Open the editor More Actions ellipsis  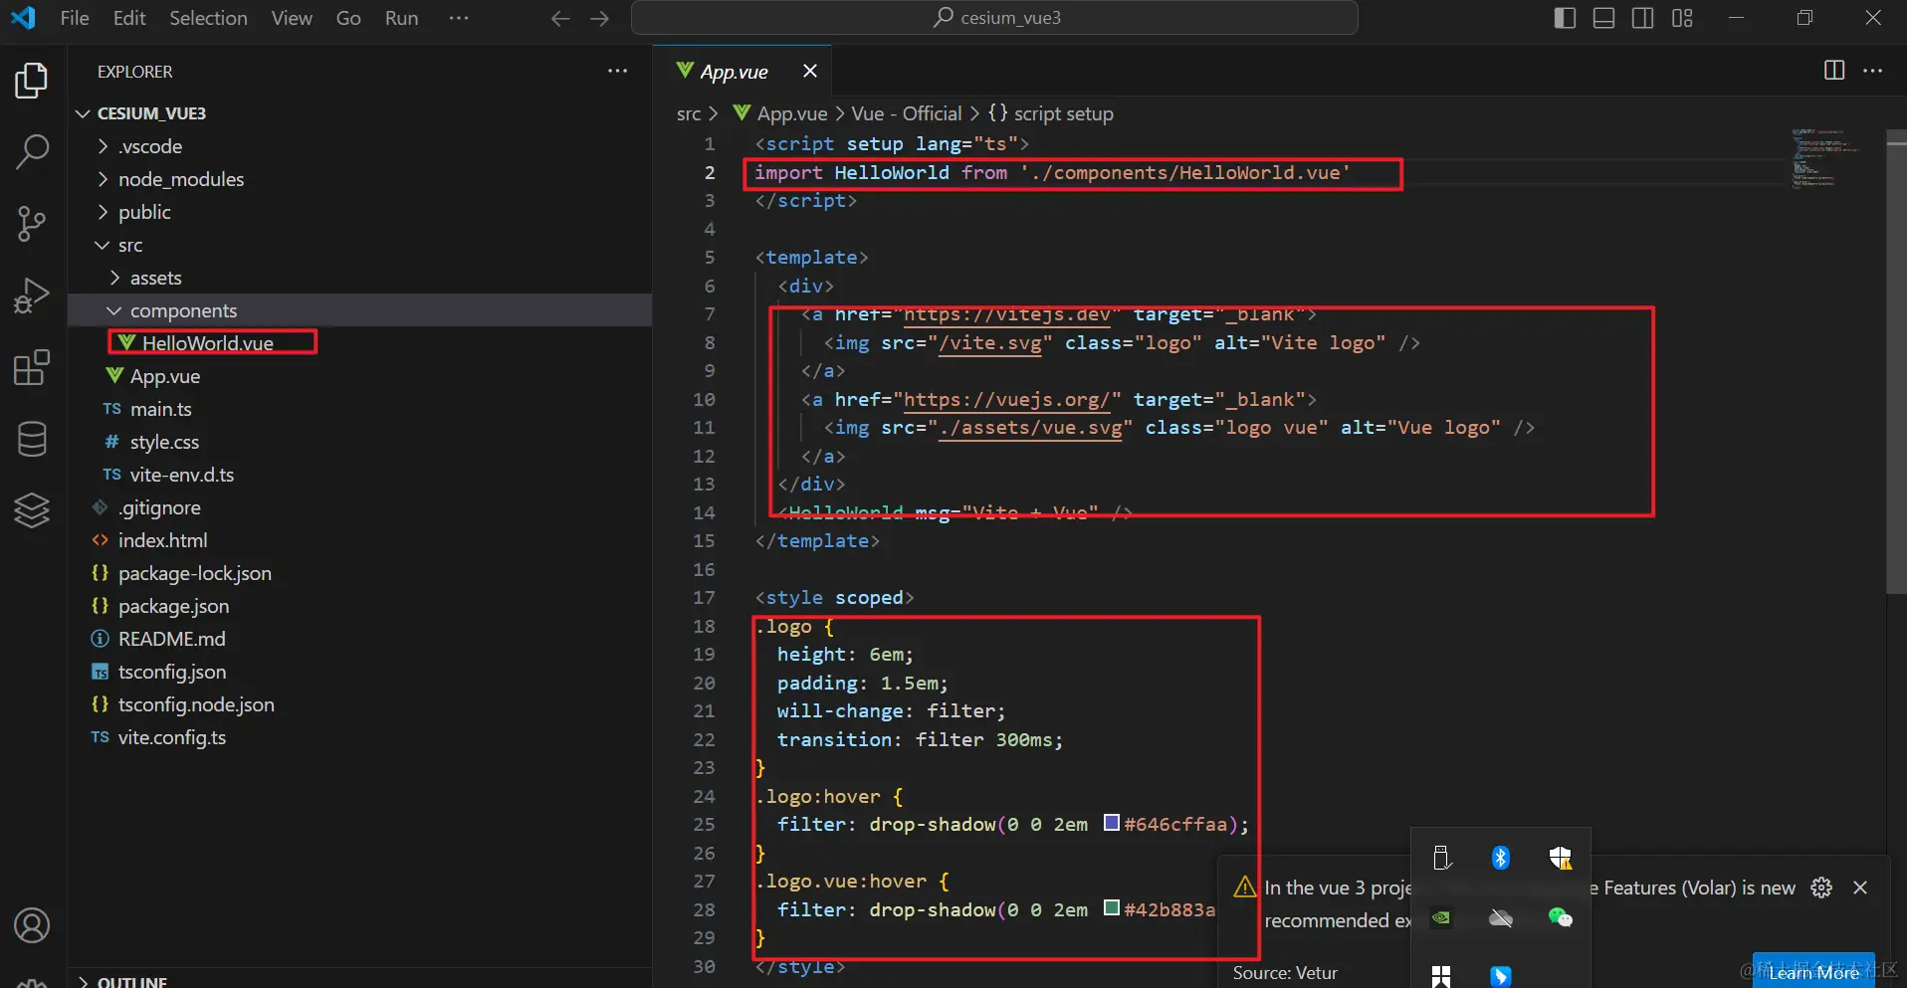(1873, 71)
